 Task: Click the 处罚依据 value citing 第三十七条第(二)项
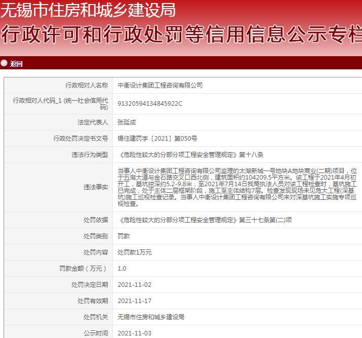[x=205, y=220]
